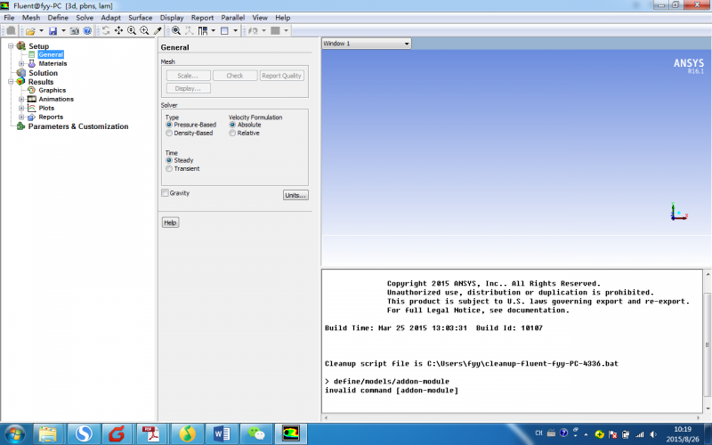Open the Windows Start menu
This screenshot has width=712, height=445.
(x=14, y=434)
